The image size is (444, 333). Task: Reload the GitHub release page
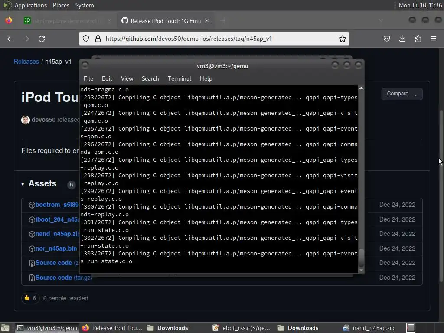(x=42, y=39)
